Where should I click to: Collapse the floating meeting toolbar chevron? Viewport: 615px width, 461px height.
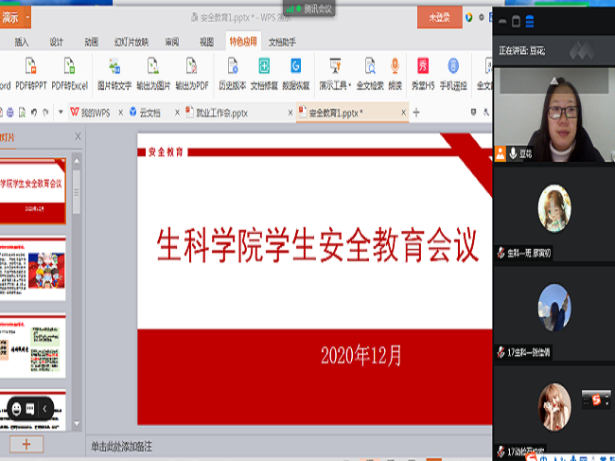click(x=44, y=409)
